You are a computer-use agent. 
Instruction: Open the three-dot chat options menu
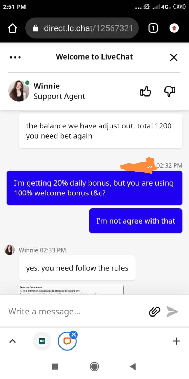pyautogui.click(x=15, y=58)
